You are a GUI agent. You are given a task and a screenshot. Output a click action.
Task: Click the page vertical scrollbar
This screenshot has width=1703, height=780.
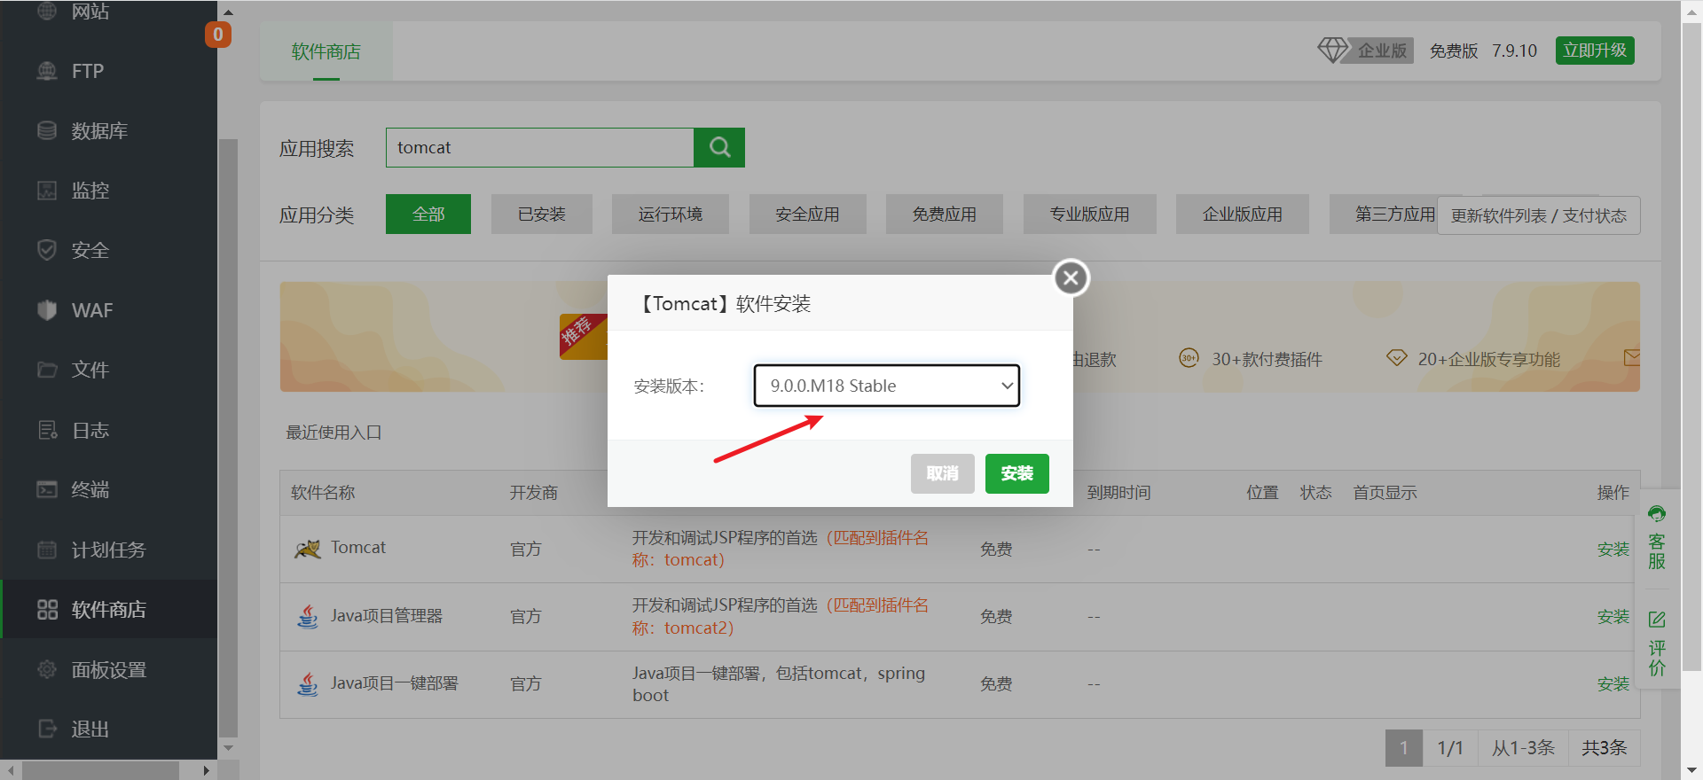coord(1691,346)
